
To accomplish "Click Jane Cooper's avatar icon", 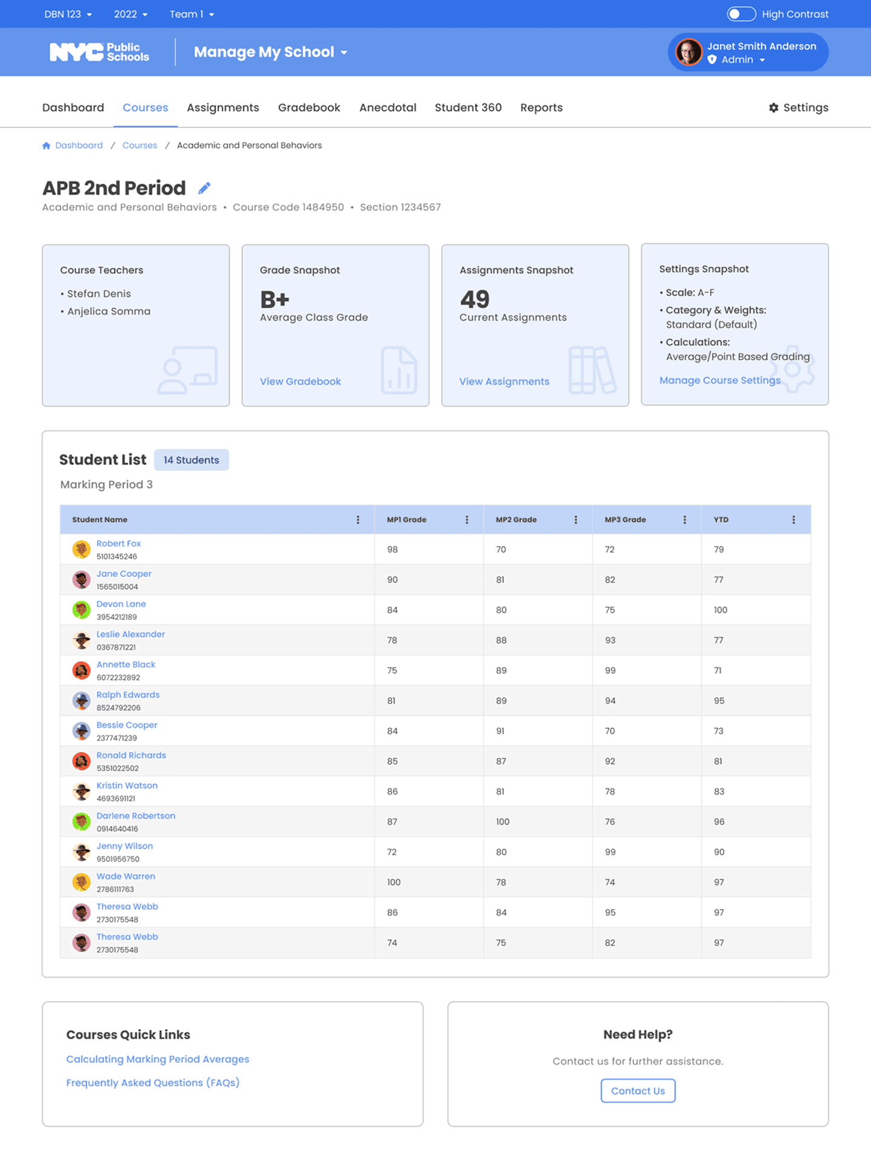I will (81, 579).
